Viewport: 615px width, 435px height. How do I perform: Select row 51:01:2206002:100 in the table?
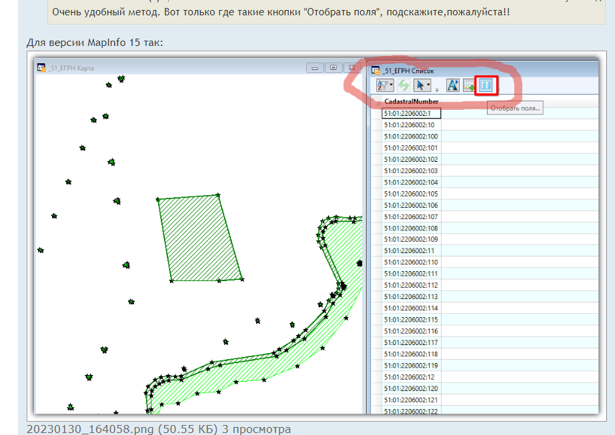coord(411,137)
